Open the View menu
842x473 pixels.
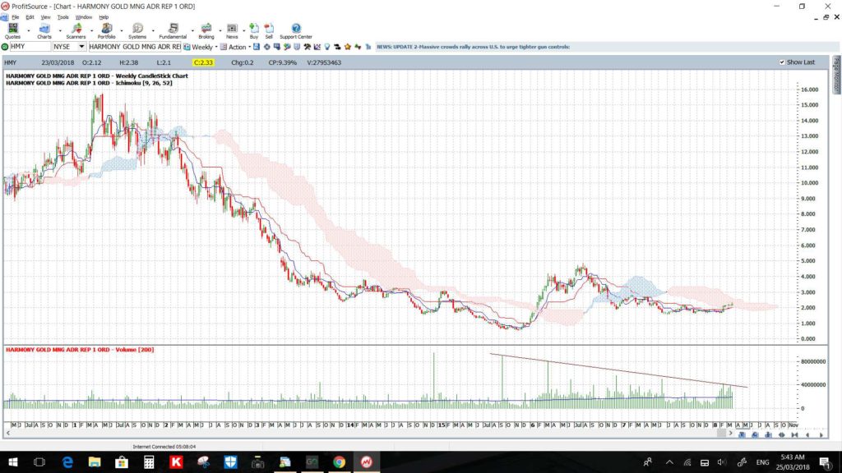pyautogui.click(x=46, y=17)
